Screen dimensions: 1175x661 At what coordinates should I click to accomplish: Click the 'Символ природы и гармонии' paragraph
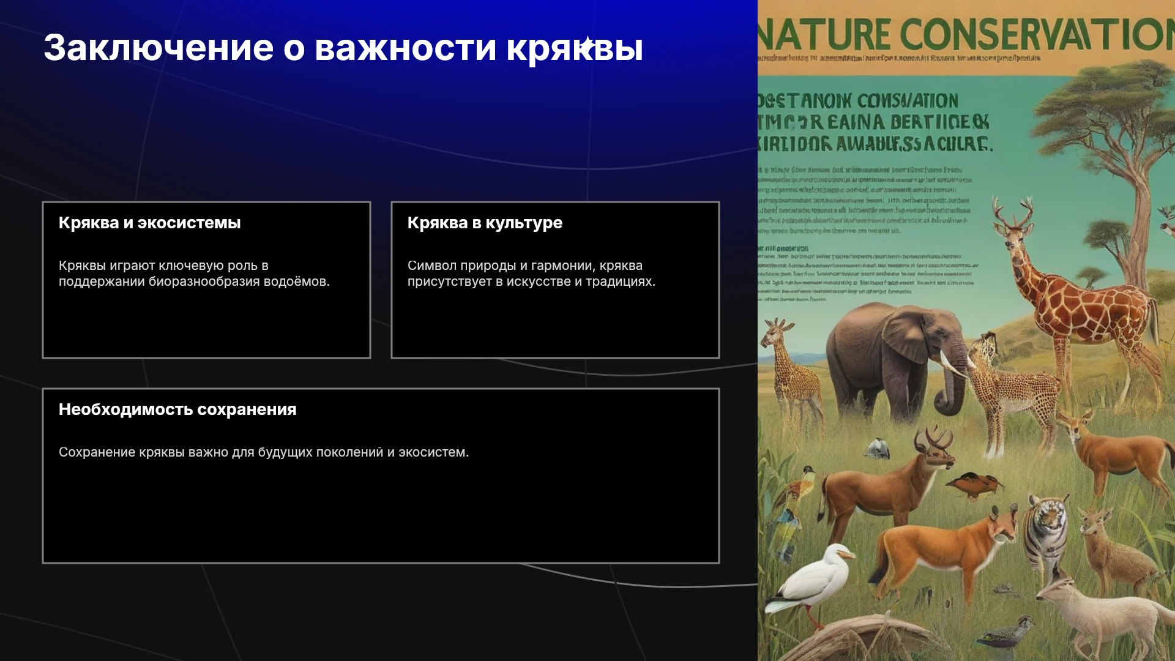531,274
